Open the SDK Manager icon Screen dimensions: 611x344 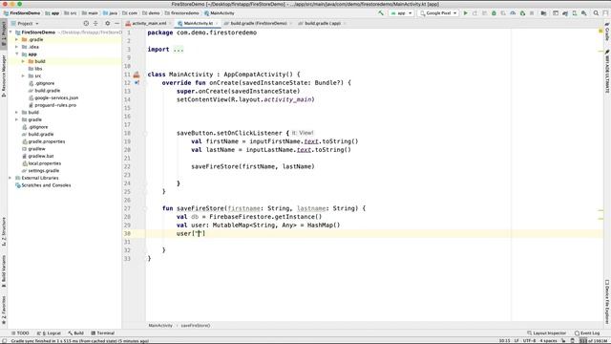tap(583, 12)
